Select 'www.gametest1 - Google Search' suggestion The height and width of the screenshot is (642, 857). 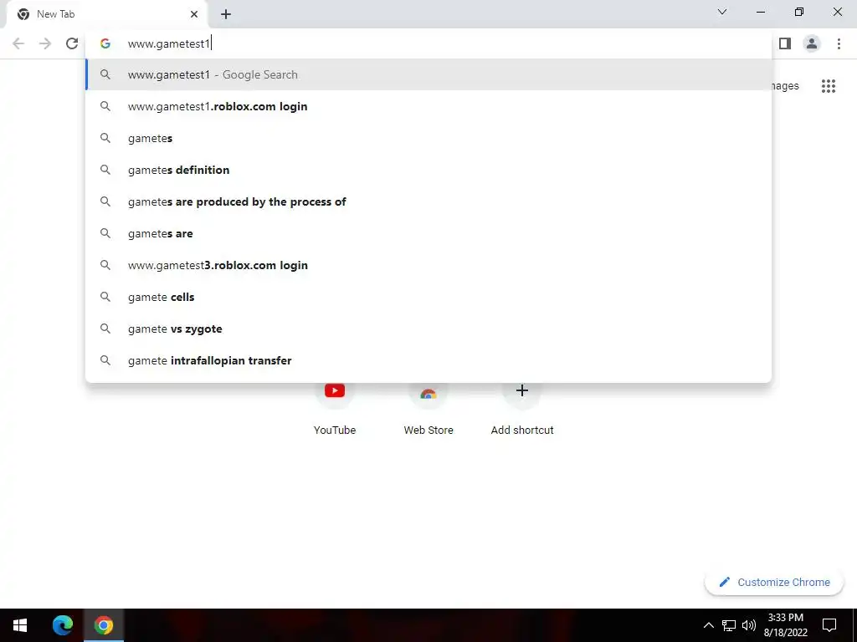(428, 74)
